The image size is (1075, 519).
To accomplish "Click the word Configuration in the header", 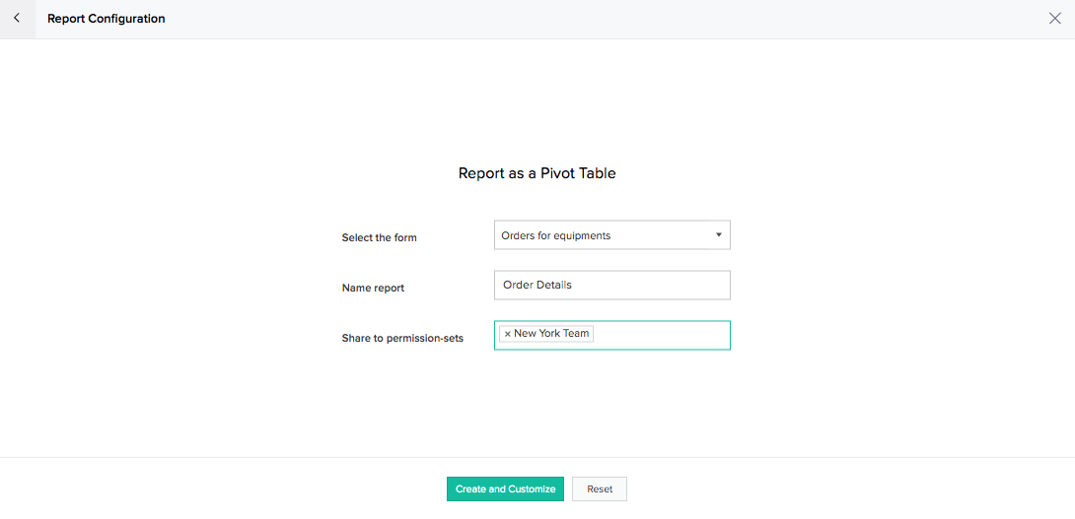I will pos(127,19).
